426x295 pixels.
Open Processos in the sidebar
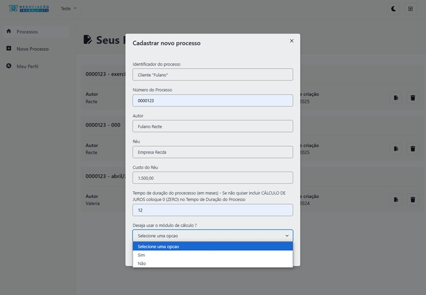[37, 32]
